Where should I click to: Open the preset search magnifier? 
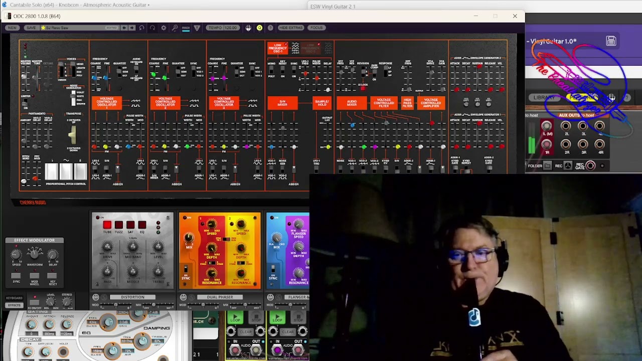(x=175, y=28)
